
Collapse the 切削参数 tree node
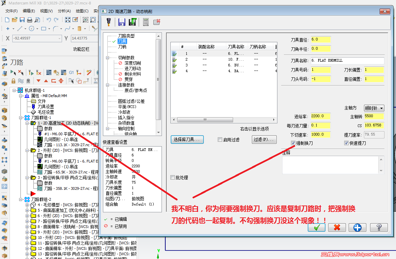[107, 58]
